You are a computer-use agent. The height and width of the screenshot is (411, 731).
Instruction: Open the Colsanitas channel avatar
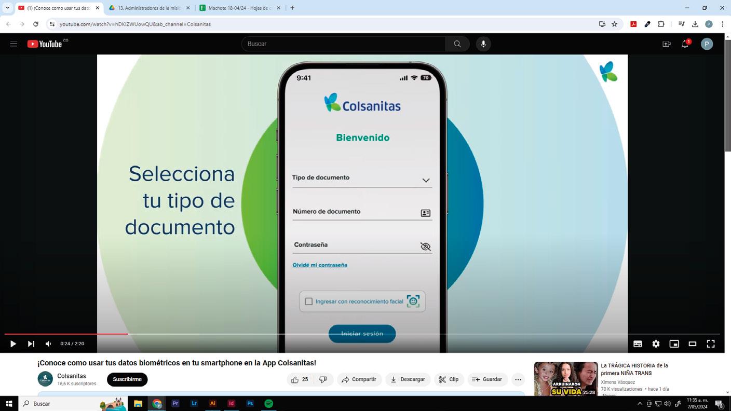[x=45, y=379]
